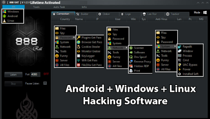Click the Print printer icon
This screenshot has width=210, height=119.
pyautogui.click(x=131, y=71)
